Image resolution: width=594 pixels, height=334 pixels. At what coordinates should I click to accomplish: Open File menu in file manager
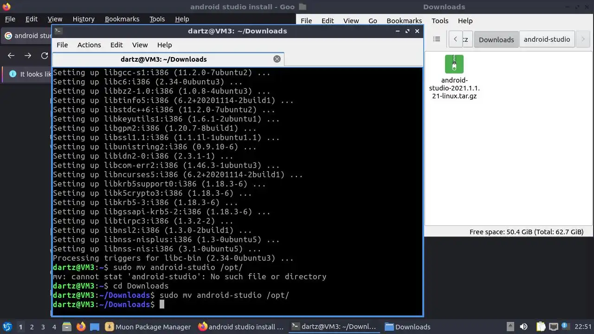point(306,21)
